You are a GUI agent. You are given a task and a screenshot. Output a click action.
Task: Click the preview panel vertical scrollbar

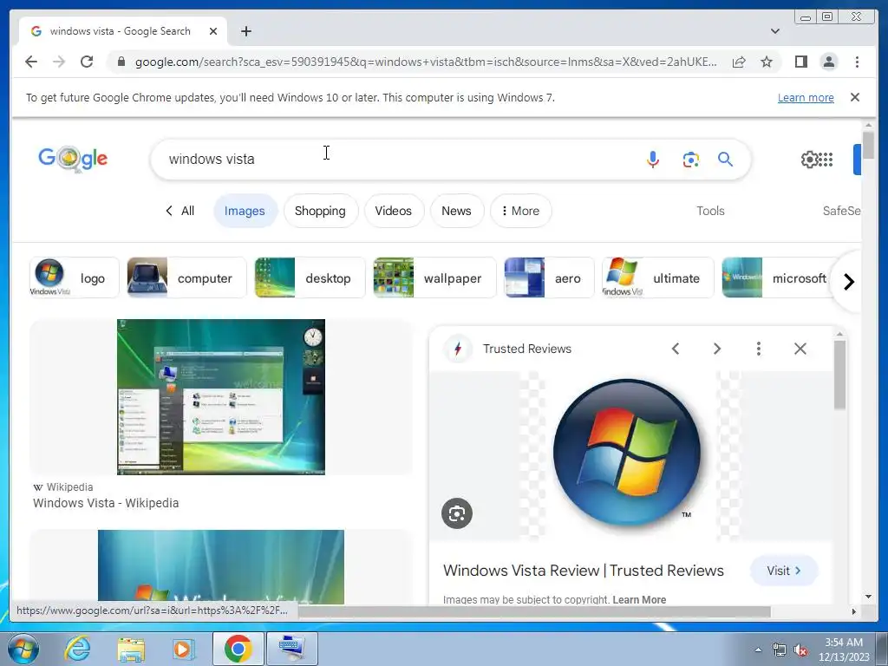(839, 374)
